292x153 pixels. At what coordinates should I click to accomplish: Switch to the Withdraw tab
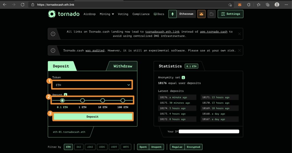(123, 66)
